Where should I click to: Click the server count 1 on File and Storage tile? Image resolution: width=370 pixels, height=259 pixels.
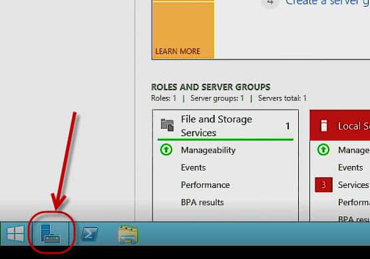(287, 126)
